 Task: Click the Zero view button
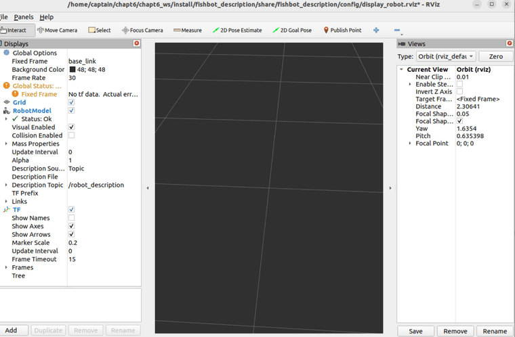pos(495,56)
